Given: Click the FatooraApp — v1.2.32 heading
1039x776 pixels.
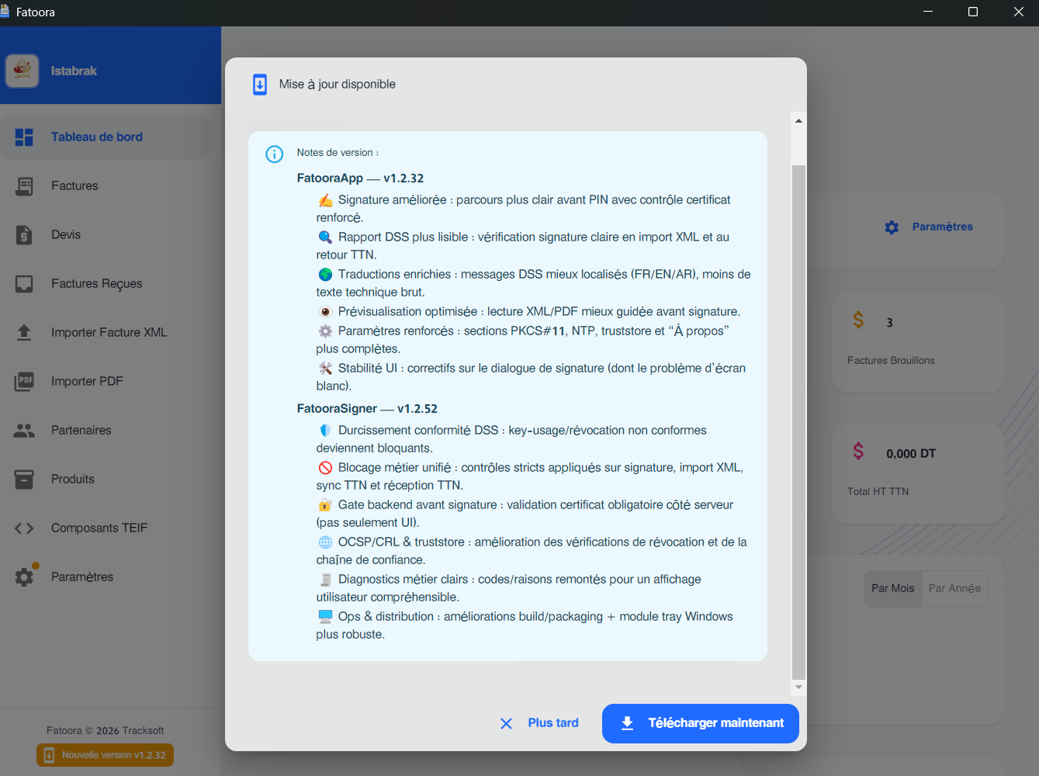Looking at the screenshot, I should (x=360, y=178).
